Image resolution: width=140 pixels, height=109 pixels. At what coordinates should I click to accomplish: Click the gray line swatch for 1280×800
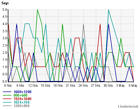(7, 106)
